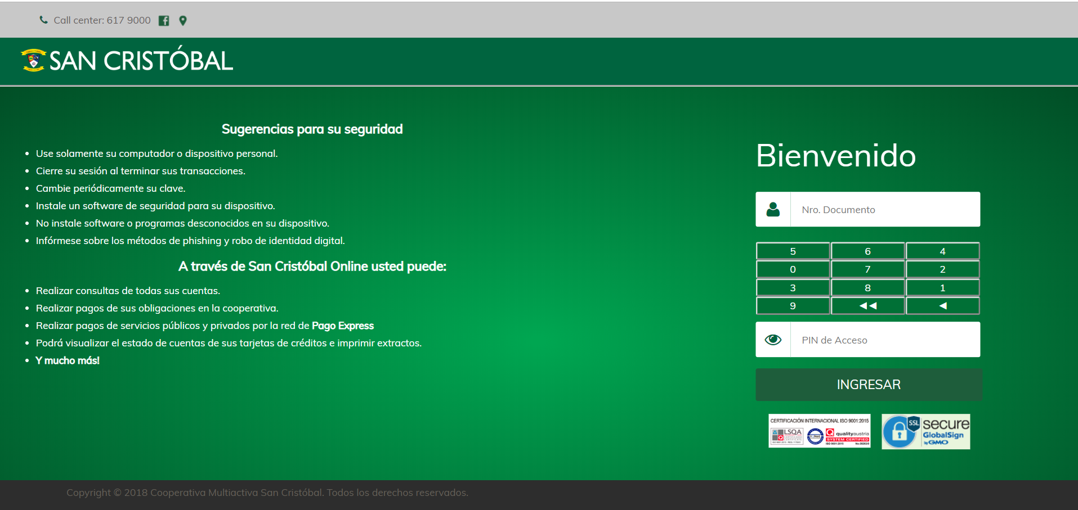Tap keypad digit 7
The width and height of the screenshot is (1078, 510).
point(867,269)
